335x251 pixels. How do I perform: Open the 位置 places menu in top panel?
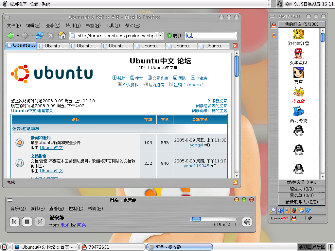pyautogui.click(x=34, y=4)
